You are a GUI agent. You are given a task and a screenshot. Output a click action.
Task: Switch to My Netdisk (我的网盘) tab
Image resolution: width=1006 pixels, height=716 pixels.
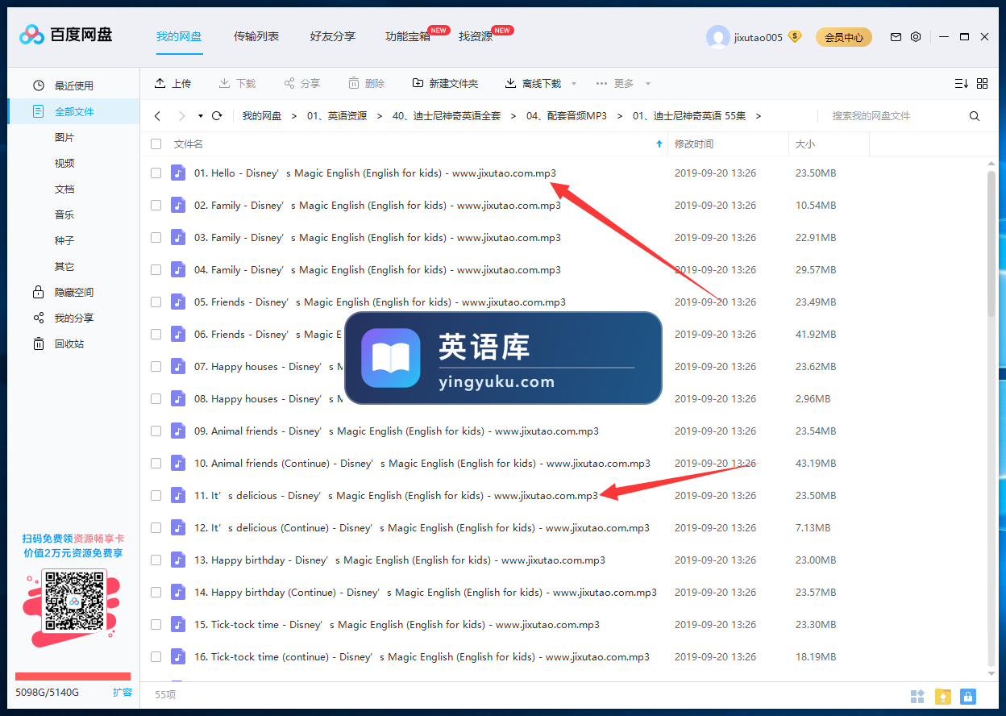179,36
